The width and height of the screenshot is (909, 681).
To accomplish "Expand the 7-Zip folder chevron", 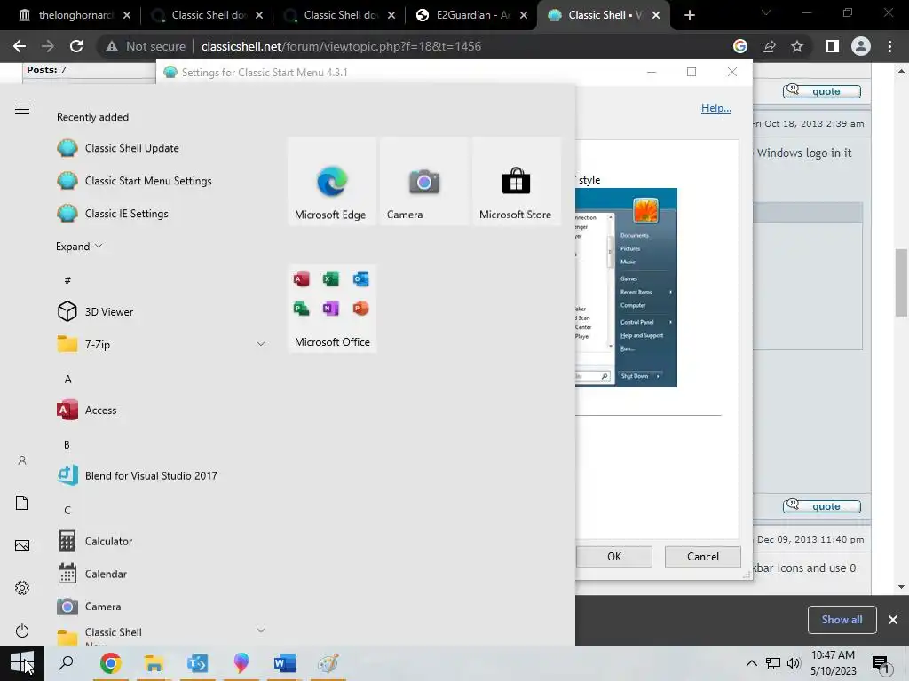I will coord(261,344).
